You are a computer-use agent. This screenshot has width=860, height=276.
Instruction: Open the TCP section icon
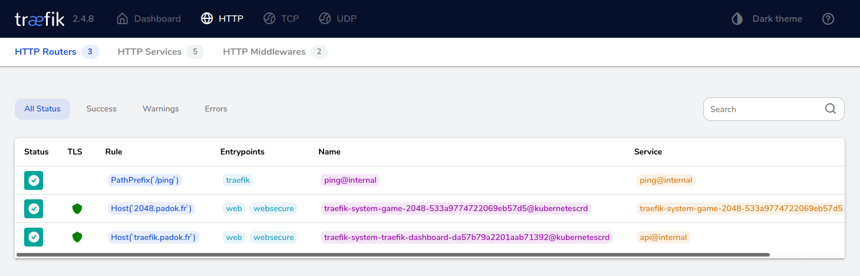pyautogui.click(x=269, y=18)
